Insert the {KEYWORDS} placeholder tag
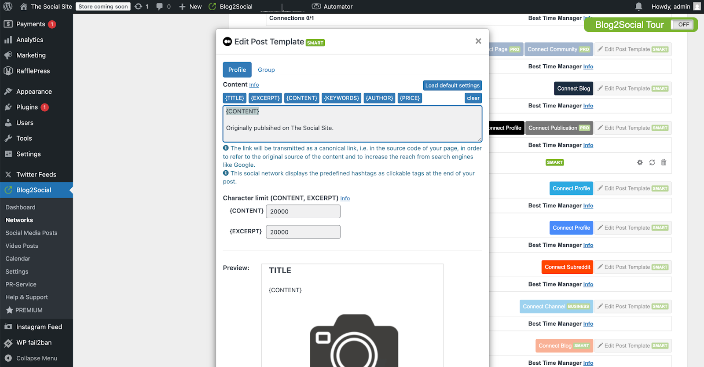The image size is (704, 367). [x=341, y=98]
